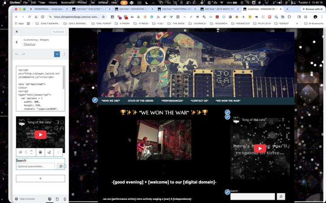The height and width of the screenshot is (203, 326).
Task: Click the *CONTACT US* navigation link
Action: pyautogui.click(x=199, y=101)
